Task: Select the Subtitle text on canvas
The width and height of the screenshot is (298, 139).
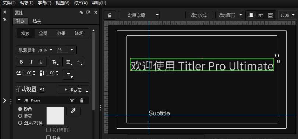Action: point(159,113)
